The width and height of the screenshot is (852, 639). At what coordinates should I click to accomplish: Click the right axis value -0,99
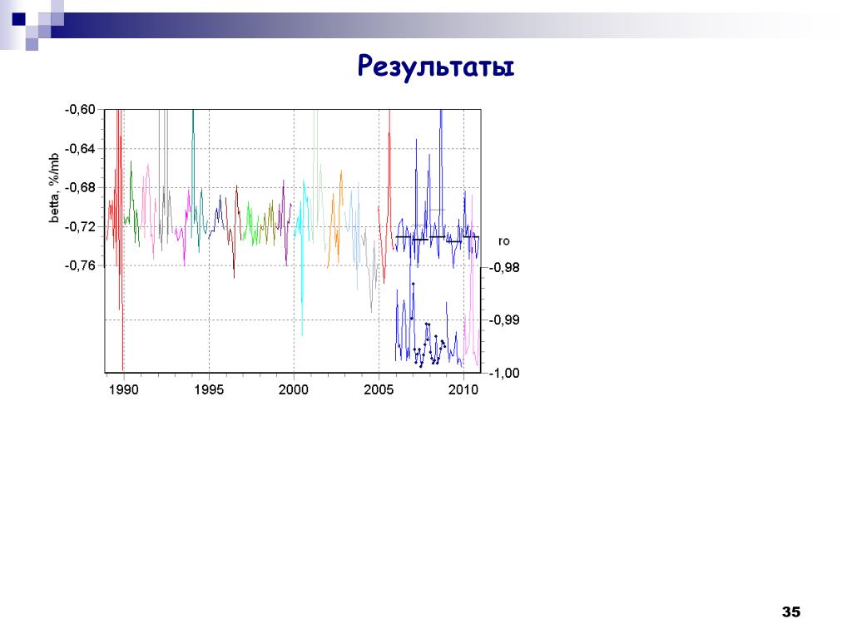[x=504, y=320]
